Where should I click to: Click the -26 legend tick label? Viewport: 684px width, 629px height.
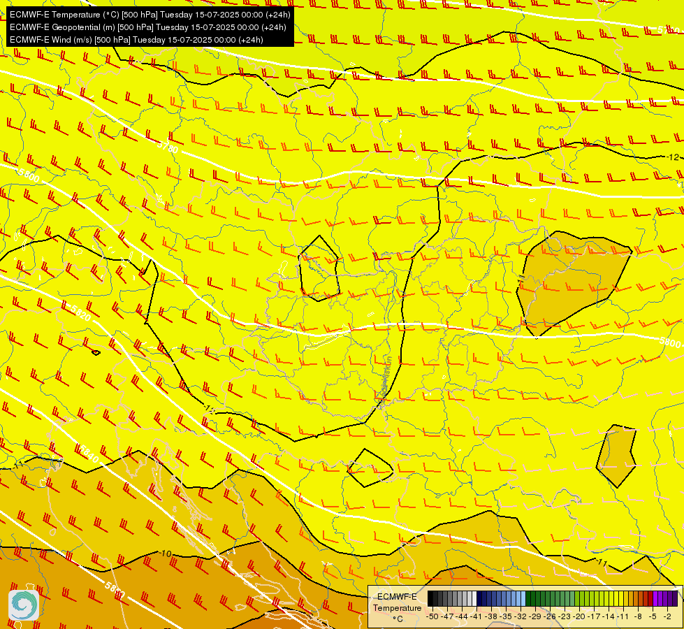click(x=550, y=616)
